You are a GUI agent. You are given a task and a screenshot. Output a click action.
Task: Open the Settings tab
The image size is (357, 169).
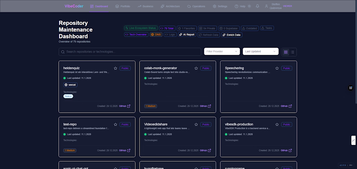click(220, 6)
